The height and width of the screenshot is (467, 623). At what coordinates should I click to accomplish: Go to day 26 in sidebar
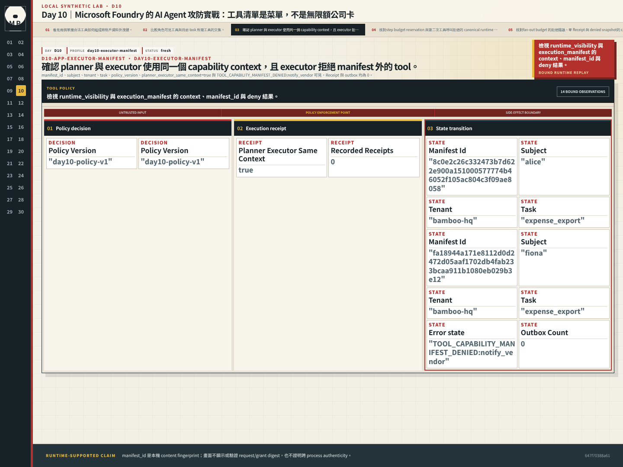tap(21, 188)
